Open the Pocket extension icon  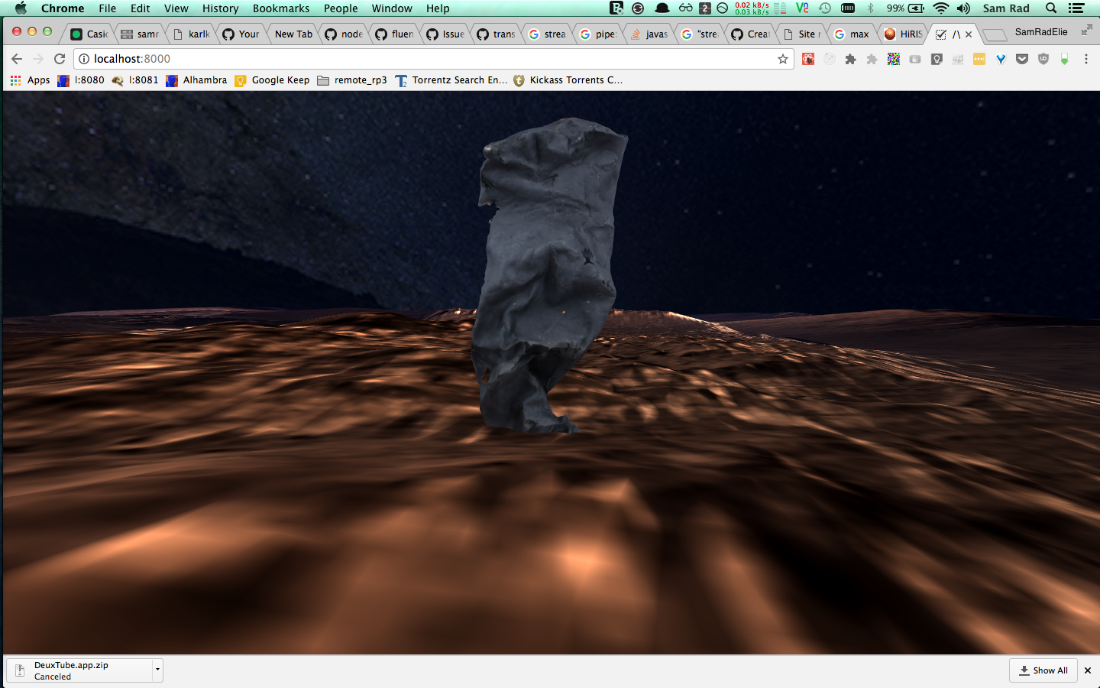click(1022, 59)
